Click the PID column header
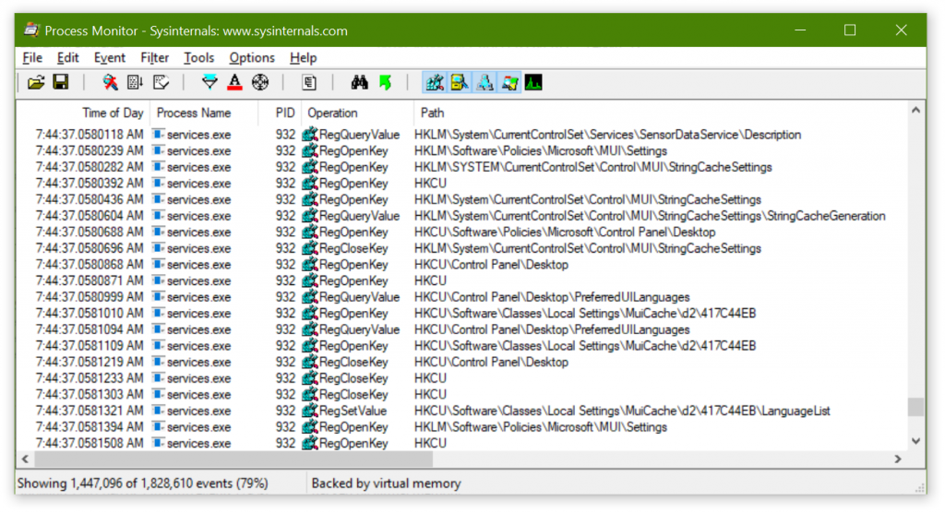This screenshot has width=945, height=513. (285, 113)
